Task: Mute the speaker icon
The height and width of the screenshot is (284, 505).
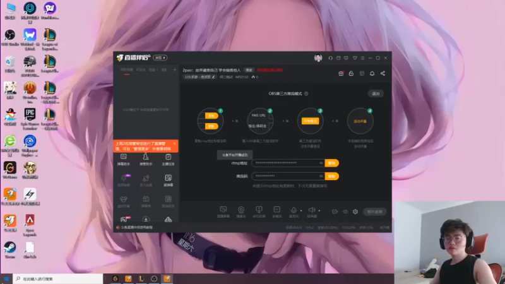Action: 311,210
